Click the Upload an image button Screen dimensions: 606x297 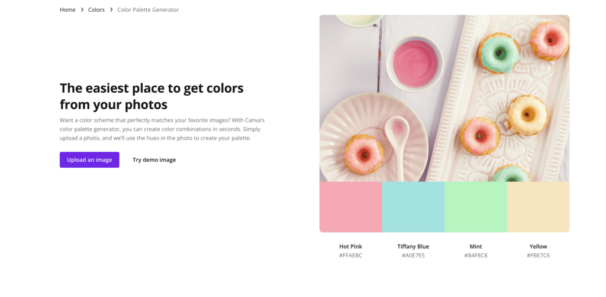tap(89, 159)
